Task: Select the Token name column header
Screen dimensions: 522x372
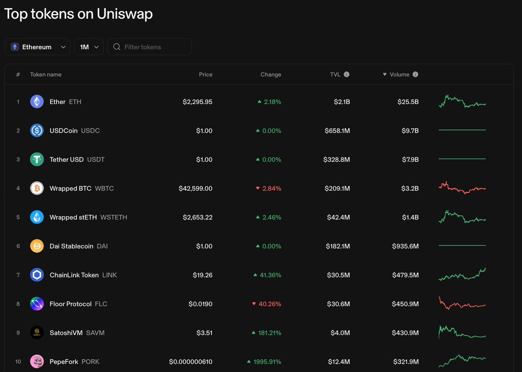Action: tap(46, 74)
